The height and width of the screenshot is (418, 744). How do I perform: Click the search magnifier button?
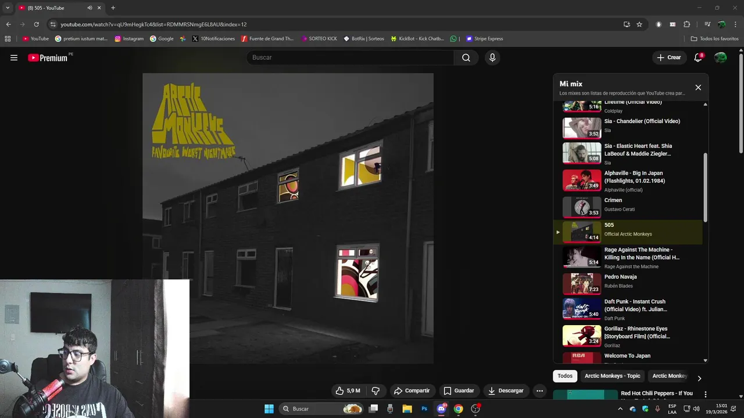point(466,57)
